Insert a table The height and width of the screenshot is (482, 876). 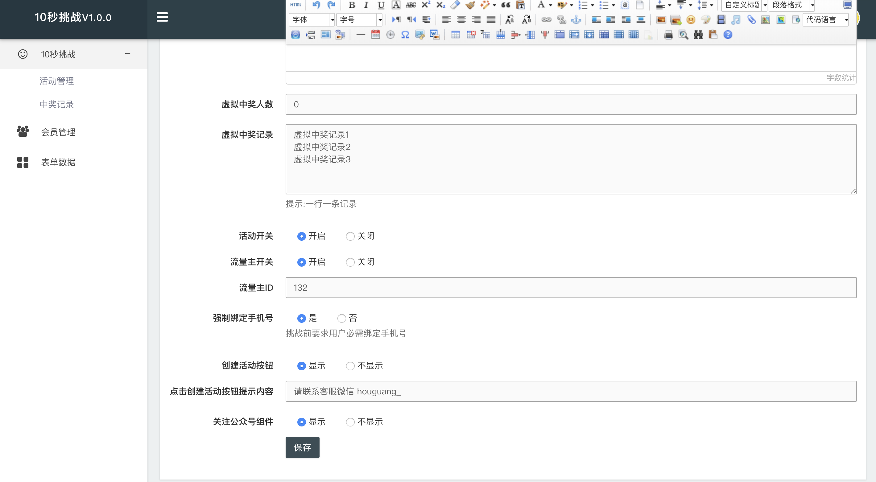pyautogui.click(x=455, y=35)
